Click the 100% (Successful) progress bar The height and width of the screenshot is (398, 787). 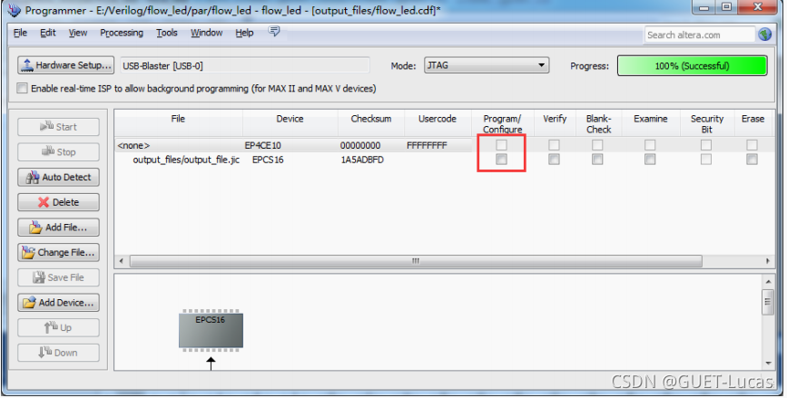tap(692, 65)
